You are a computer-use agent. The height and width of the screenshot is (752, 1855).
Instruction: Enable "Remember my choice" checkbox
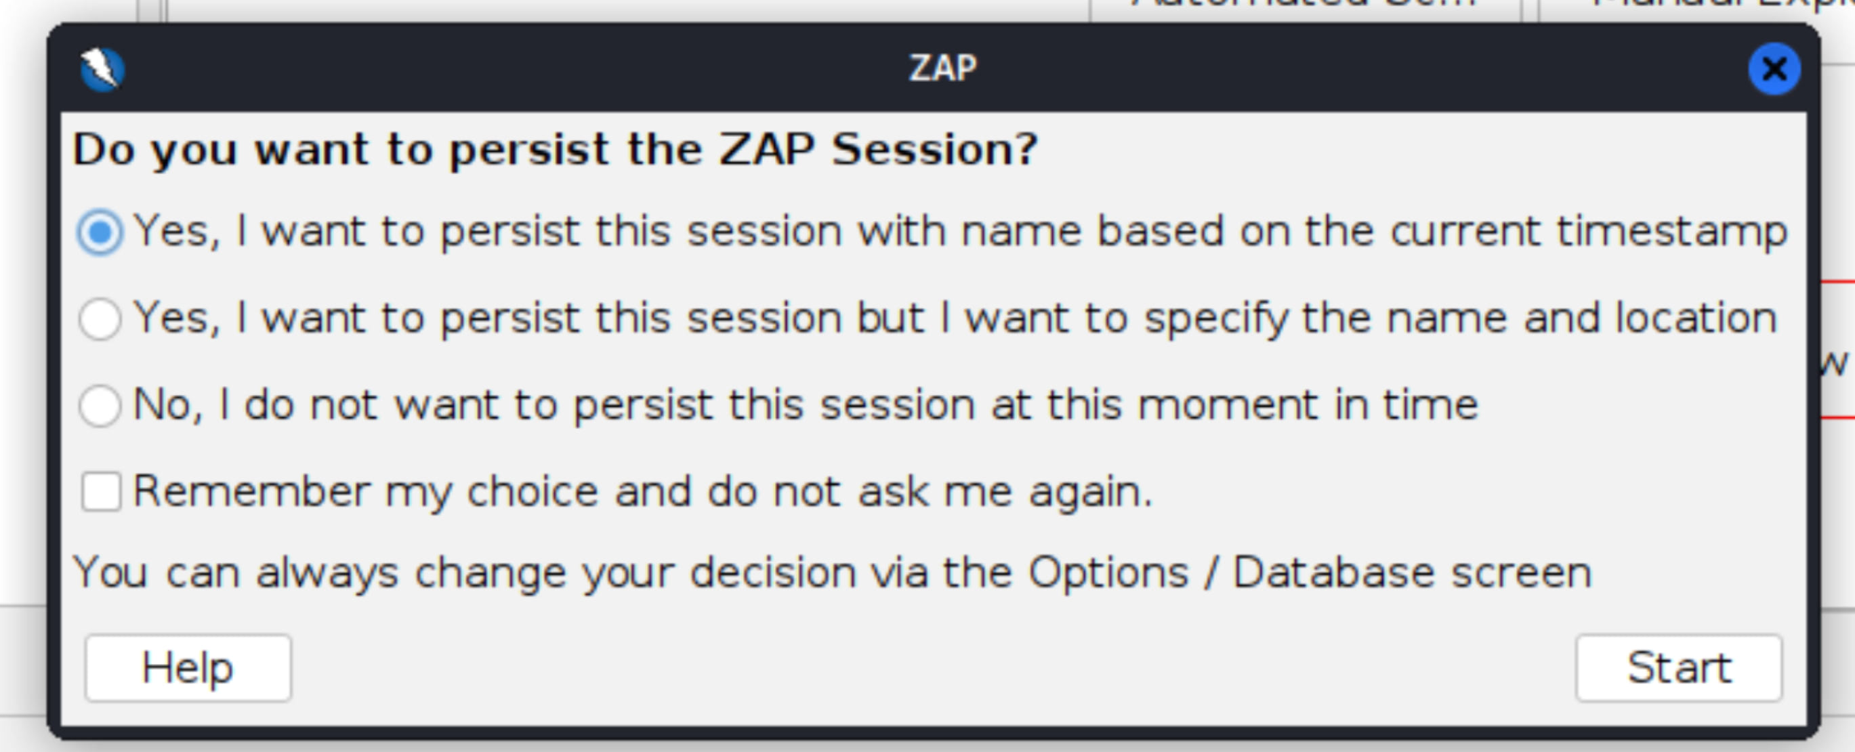coord(102,492)
